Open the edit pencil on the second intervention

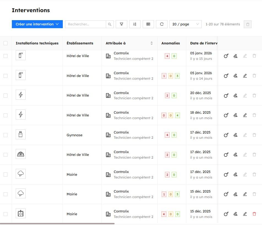245,76
